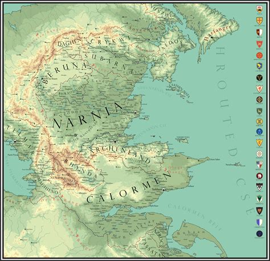The image size is (270, 261).
Task: Click the yellow round emblem in legend
Action: (x=259, y=121)
